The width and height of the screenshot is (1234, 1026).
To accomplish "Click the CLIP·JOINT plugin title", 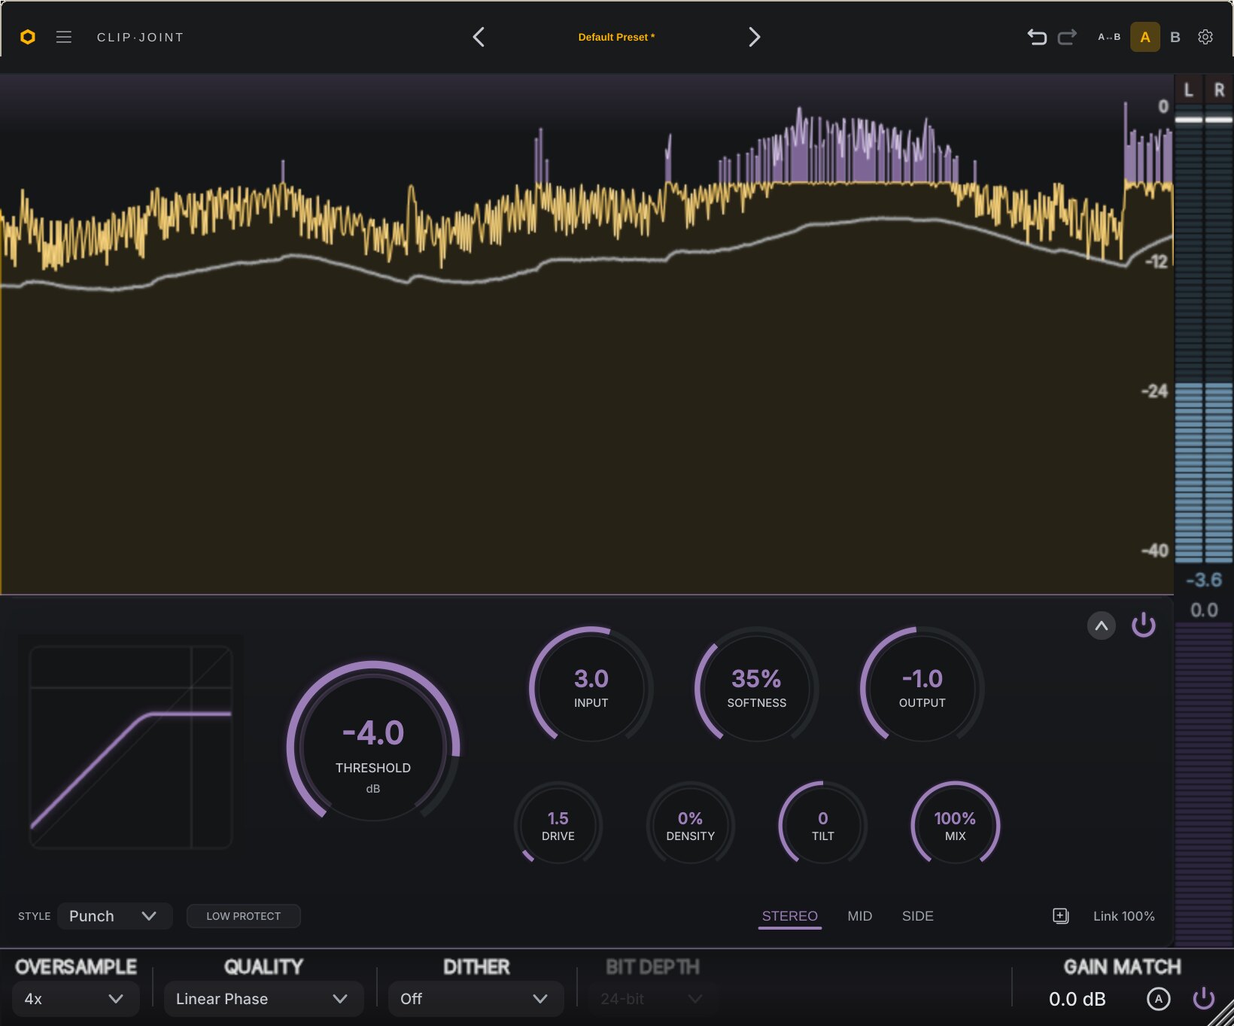I will click(x=140, y=37).
